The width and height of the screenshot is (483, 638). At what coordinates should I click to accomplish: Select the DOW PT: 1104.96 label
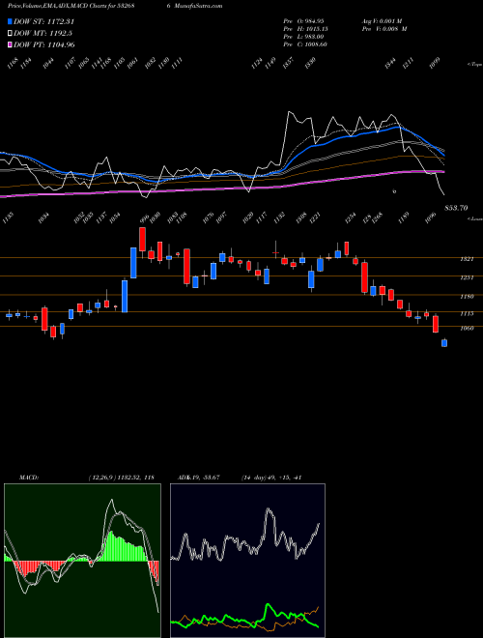pyautogui.click(x=43, y=44)
